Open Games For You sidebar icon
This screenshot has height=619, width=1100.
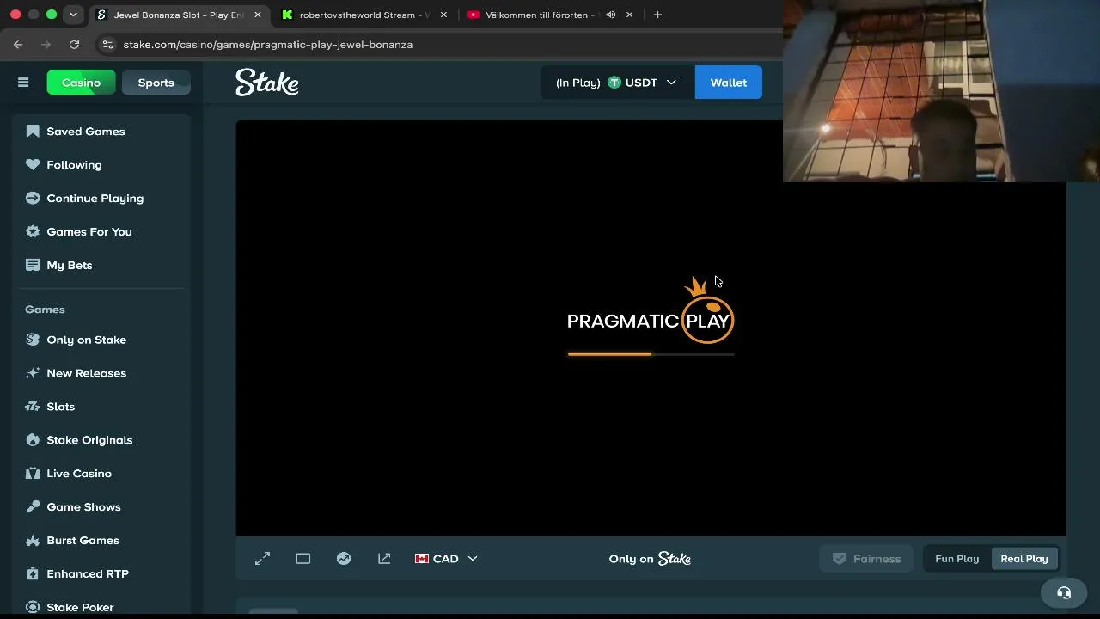click(x=33, y=232)
